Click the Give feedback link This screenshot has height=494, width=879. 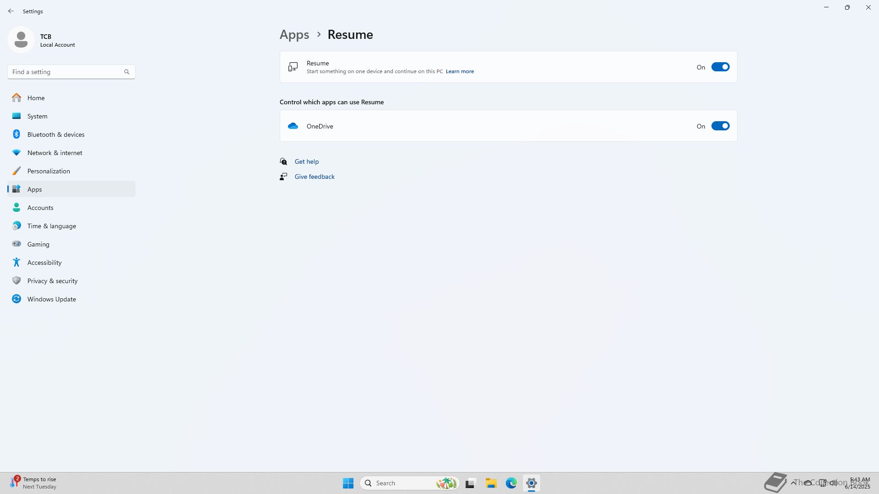(314, 177)
